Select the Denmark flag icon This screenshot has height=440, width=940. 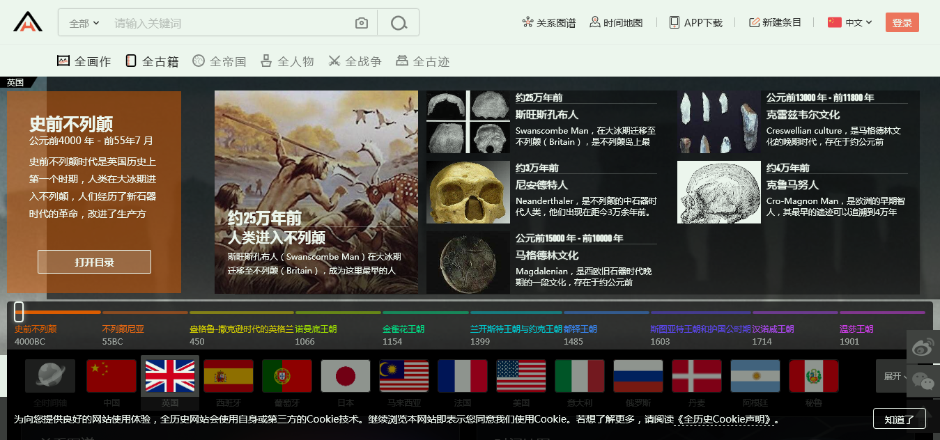697,376
